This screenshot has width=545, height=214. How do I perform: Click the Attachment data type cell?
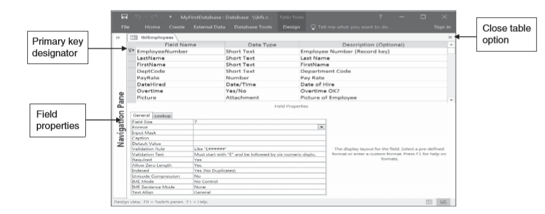click(x=262, y=98)
